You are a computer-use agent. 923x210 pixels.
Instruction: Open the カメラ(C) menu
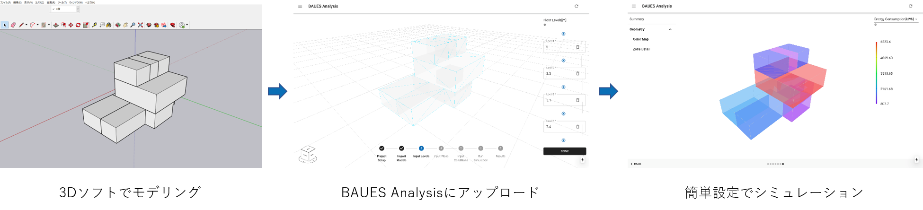click(40, 2)
